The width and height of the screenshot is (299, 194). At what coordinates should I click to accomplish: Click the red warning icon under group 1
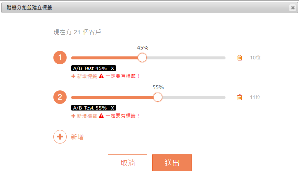101,76
